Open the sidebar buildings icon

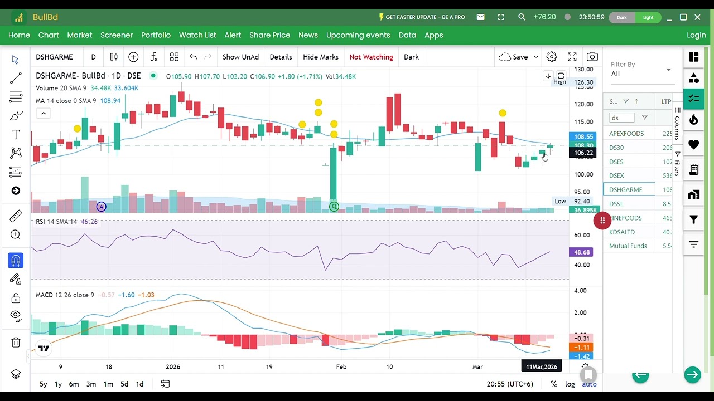click(x=694, y=194)
